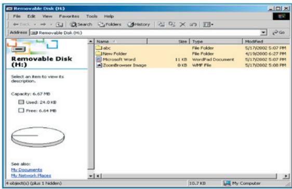Click the 'ZoomBrowser Image' file name
Viewport: 292px width, 189px height.
(125, 65)
